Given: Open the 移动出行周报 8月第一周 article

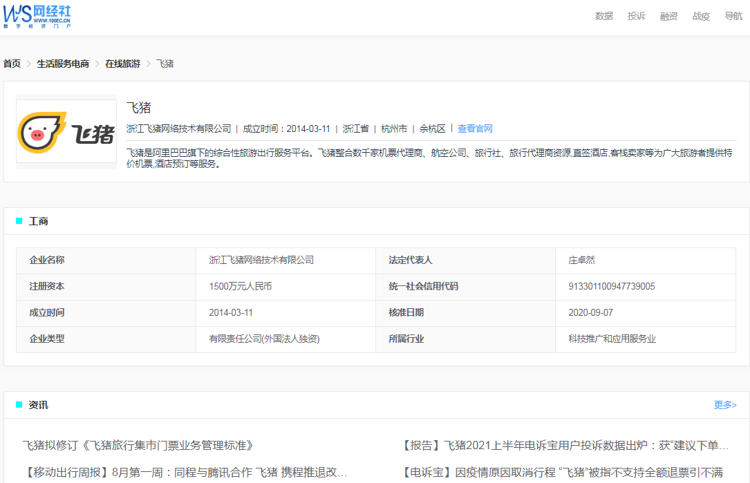Looking at the screenshot, I should tap(185, 473).
